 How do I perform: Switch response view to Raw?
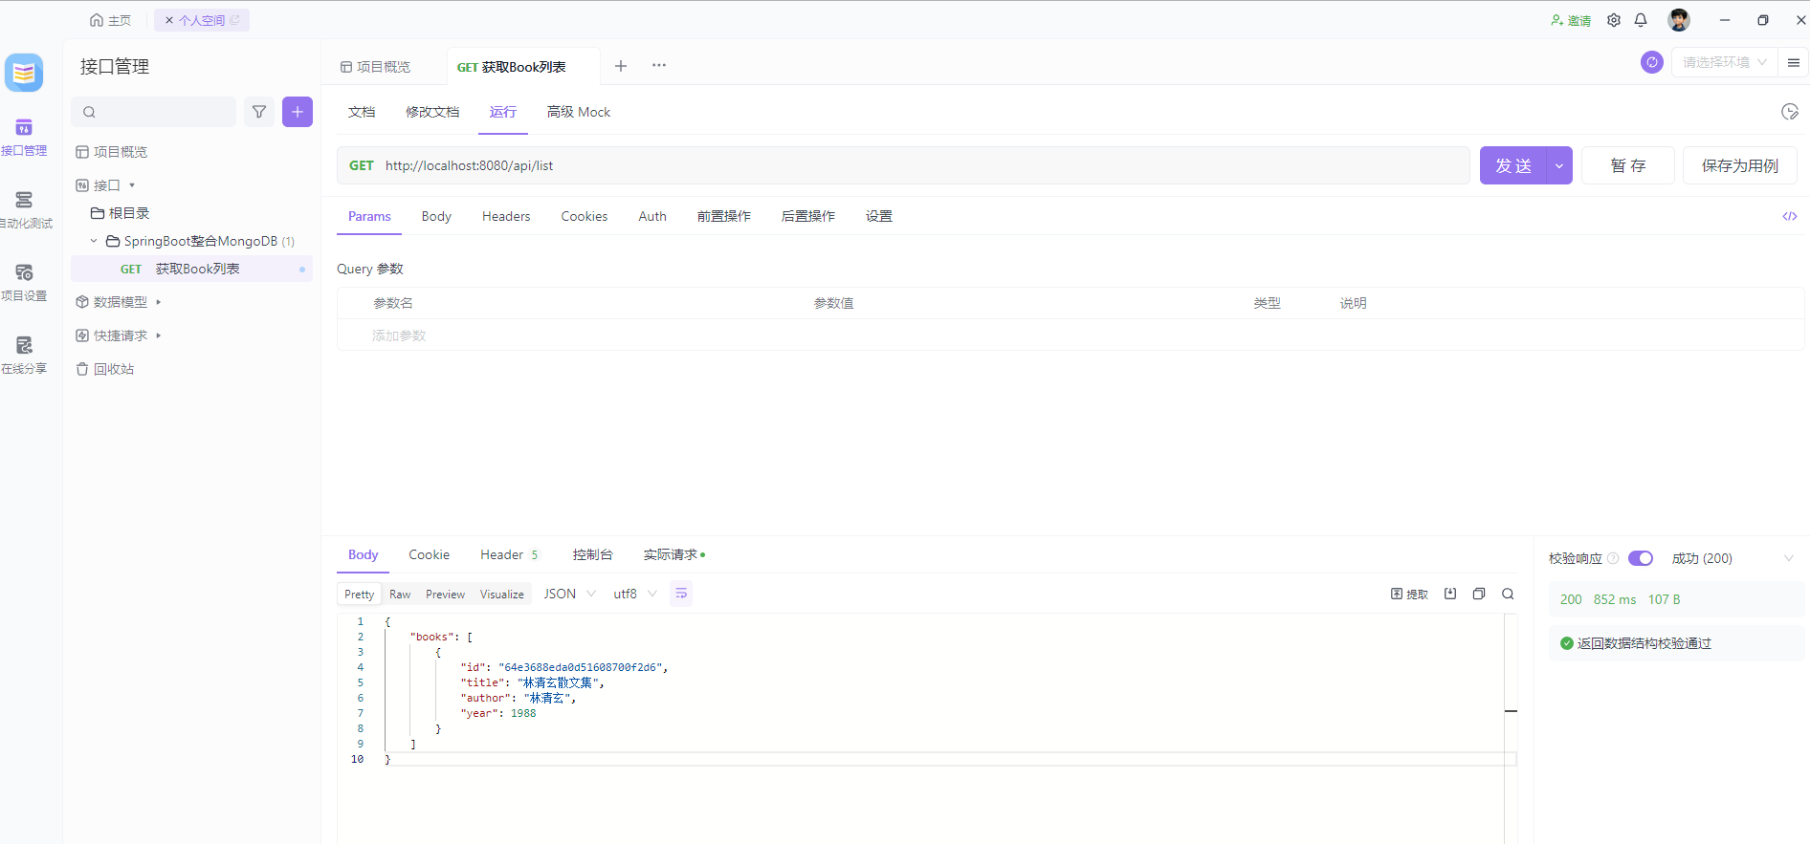click(x=400, y=594)
